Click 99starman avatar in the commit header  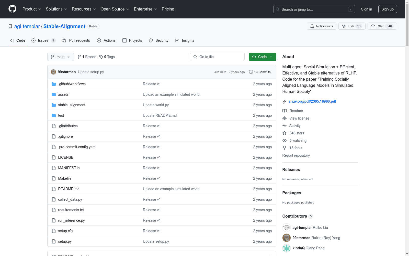pyautogui.click(x=53, y=72)
